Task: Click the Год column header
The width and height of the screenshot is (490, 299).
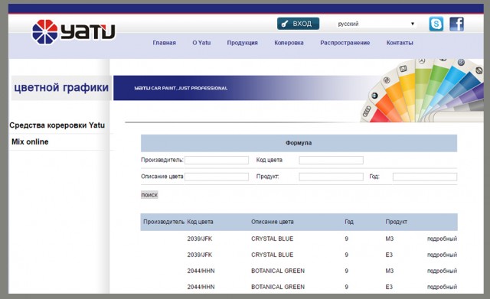Action: (349, 222)
